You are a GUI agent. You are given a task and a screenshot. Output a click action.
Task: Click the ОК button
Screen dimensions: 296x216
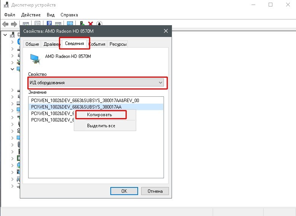(124, 191)
